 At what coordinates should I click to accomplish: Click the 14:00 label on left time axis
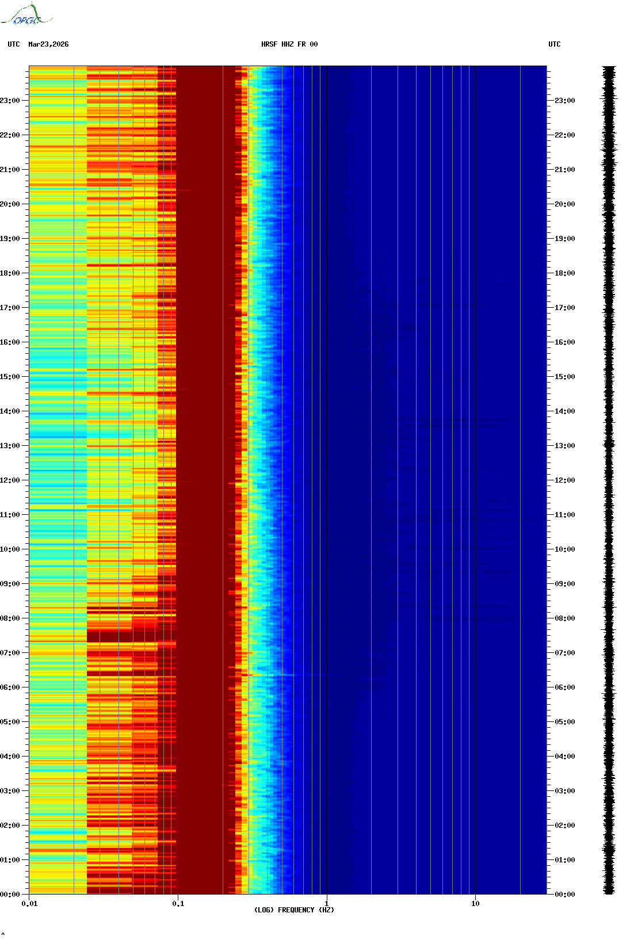click(10, 411)
